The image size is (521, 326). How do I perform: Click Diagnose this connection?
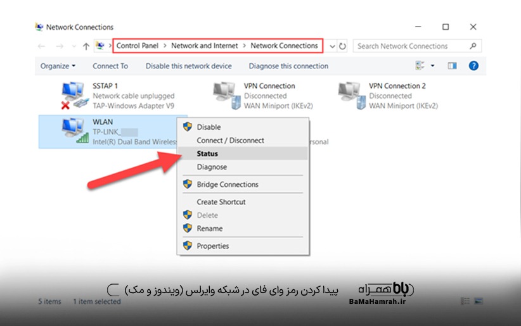coord(288,66)
